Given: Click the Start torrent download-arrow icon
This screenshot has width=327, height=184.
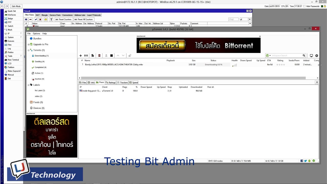Looking at the screenshot, I should tap(106, 55).
